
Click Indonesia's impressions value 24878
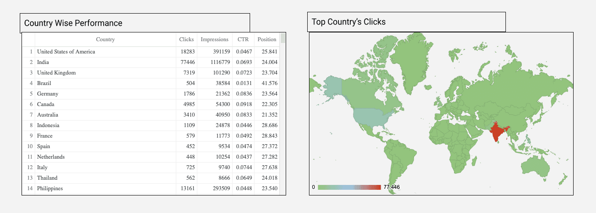coord(223,125)
